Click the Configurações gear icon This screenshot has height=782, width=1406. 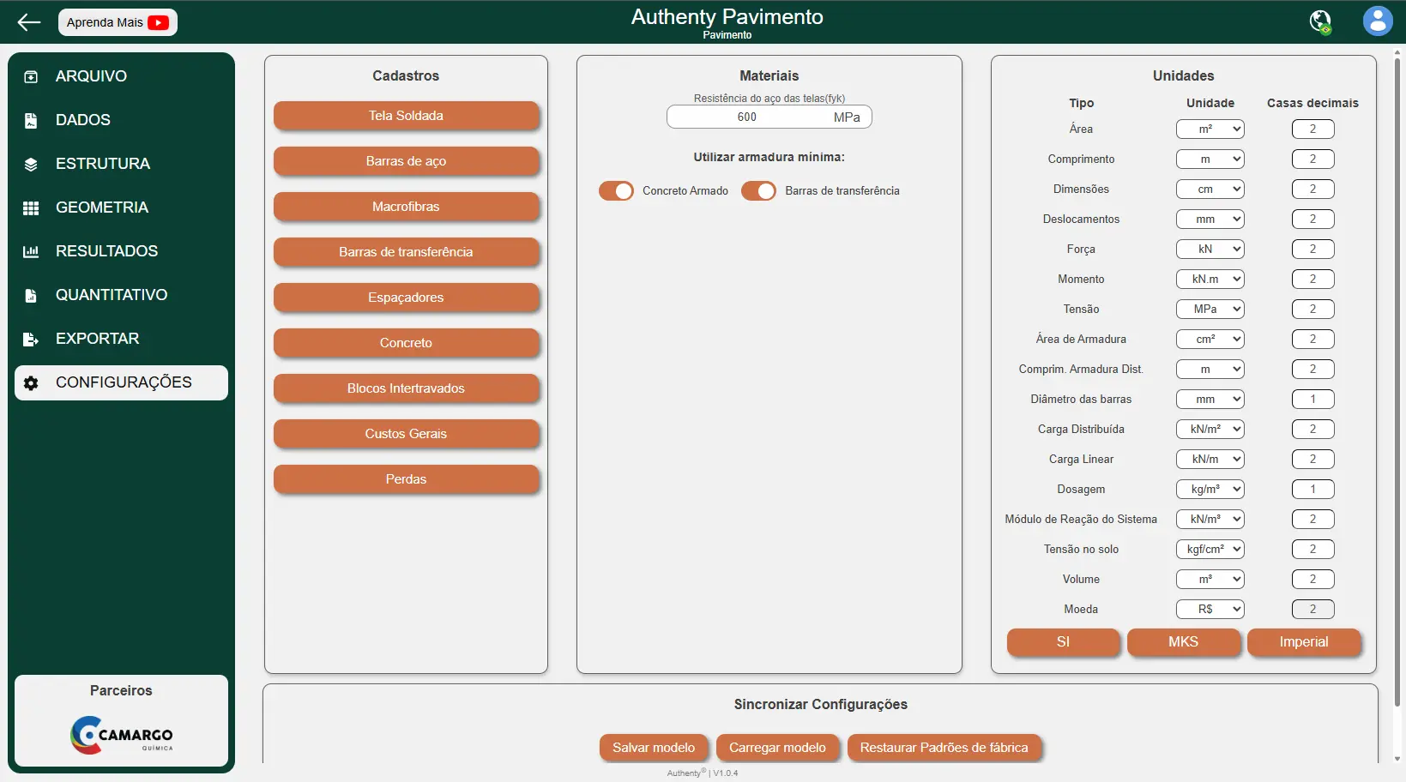31,383
